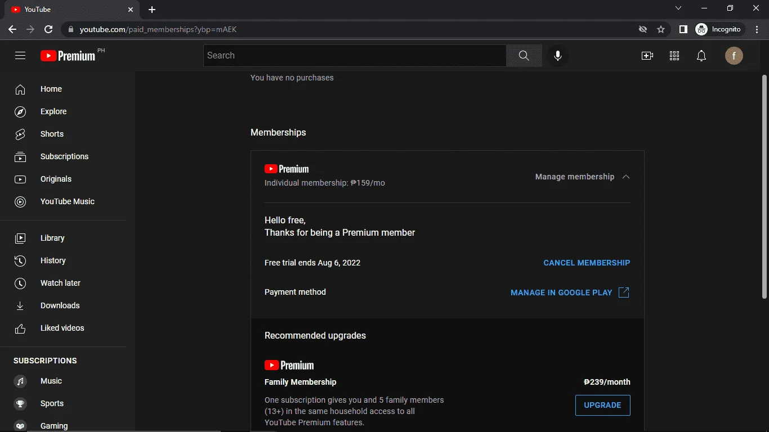Open the tab search dropdown
This screenshot has width=769, height=432.
click(x=678, y=8)
